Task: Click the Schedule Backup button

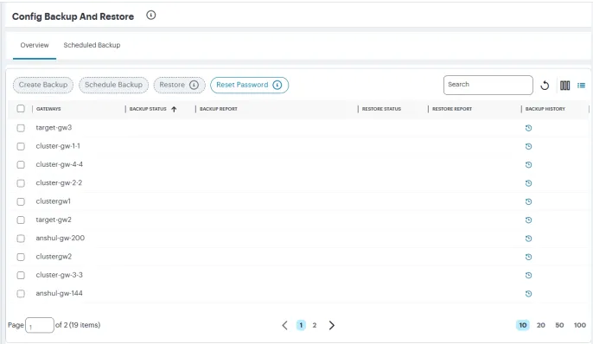Action: (113, 85)
